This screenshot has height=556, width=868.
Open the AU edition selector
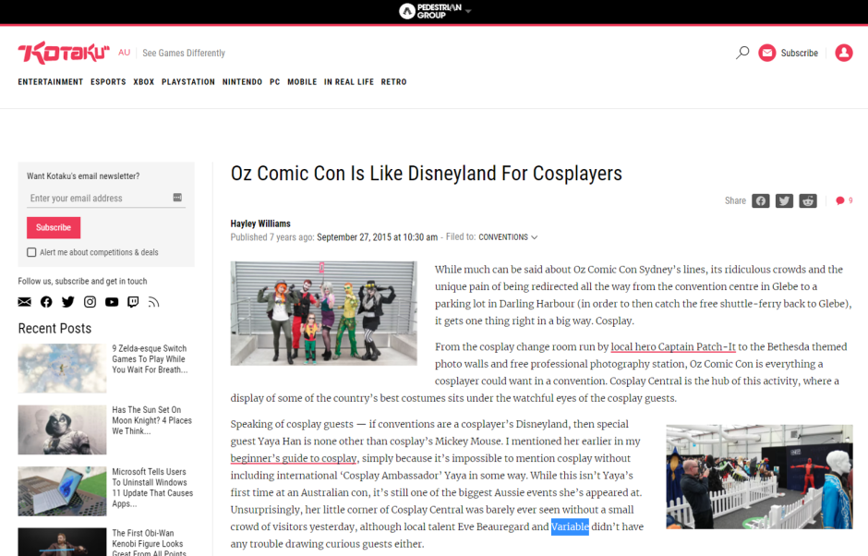(x=124, y=53)
